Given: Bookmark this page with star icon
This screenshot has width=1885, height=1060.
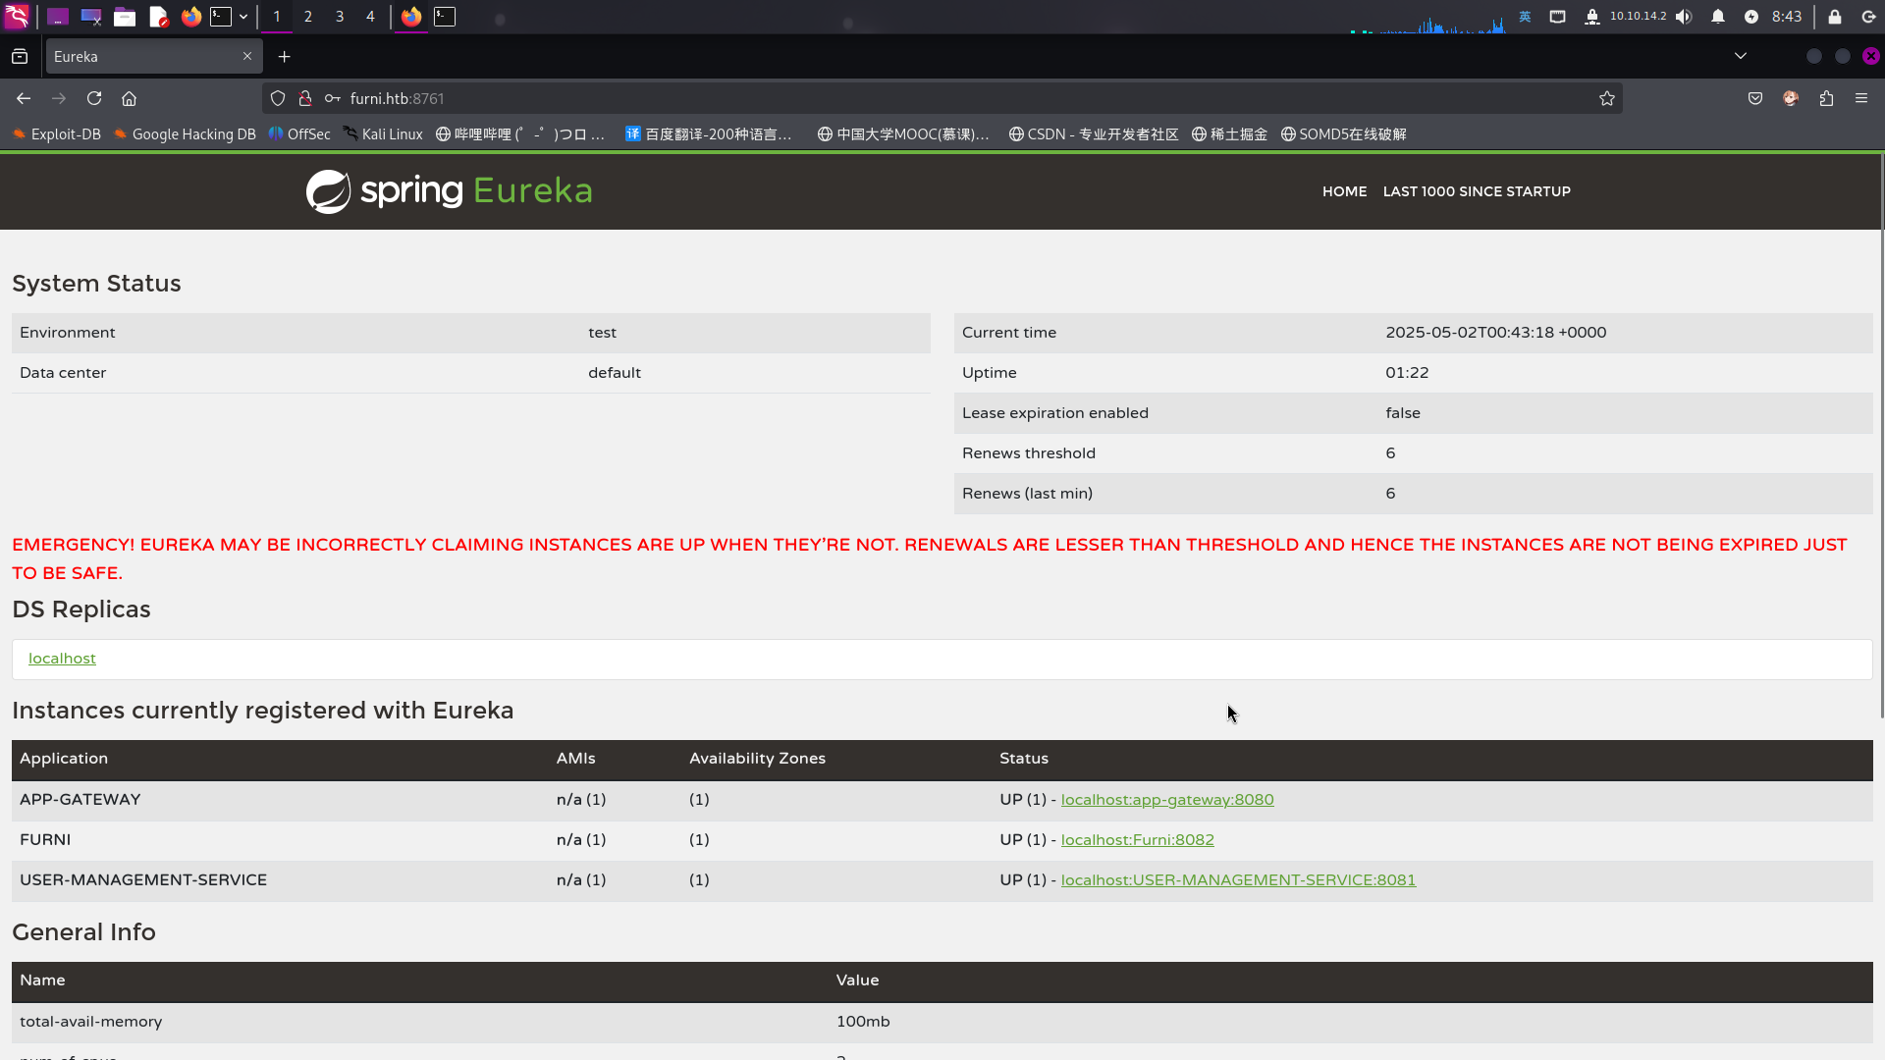Looking at the screenshot, I should 1606,98.
